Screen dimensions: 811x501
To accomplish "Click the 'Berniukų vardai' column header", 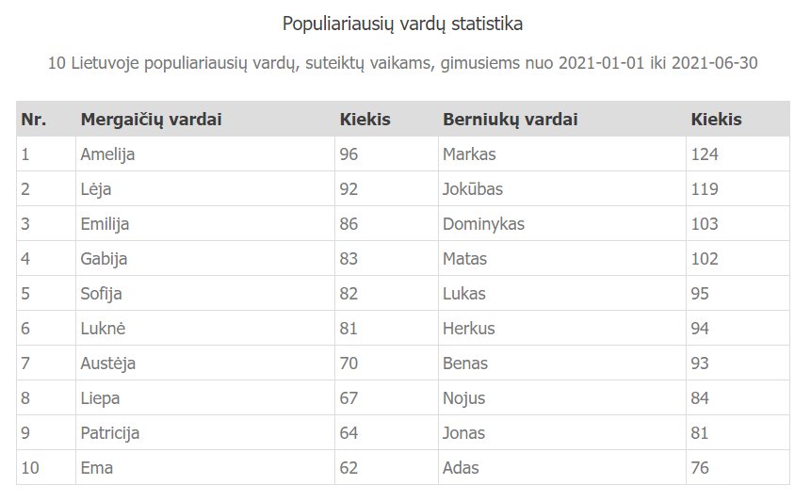I will [510, 120].
